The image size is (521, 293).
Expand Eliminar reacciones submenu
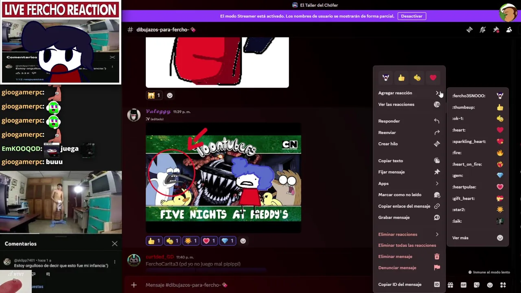click(x=409, y=234)
